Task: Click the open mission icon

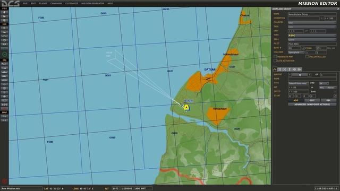Action: (x=4, y=16)
